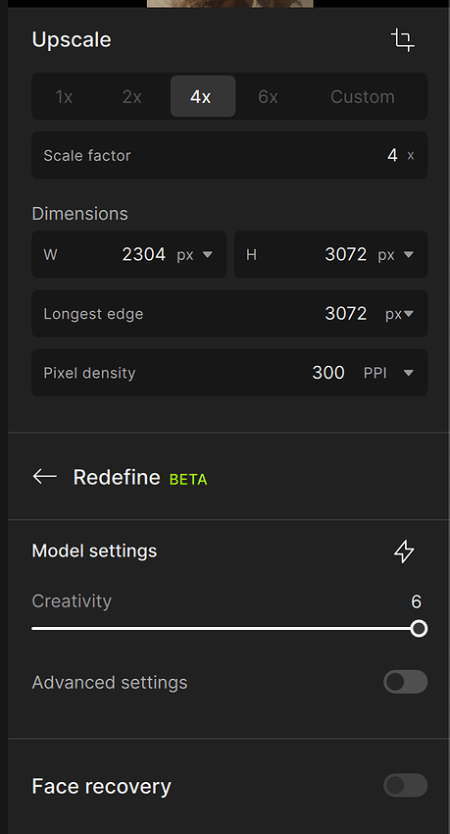The image size is (450, 834).
Task: Click the Pixel density 300 value
Action: tap(328, 372)
